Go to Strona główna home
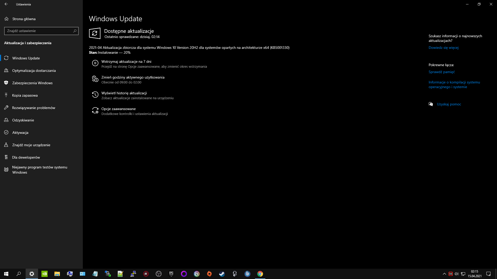 [x=24, y=19]
